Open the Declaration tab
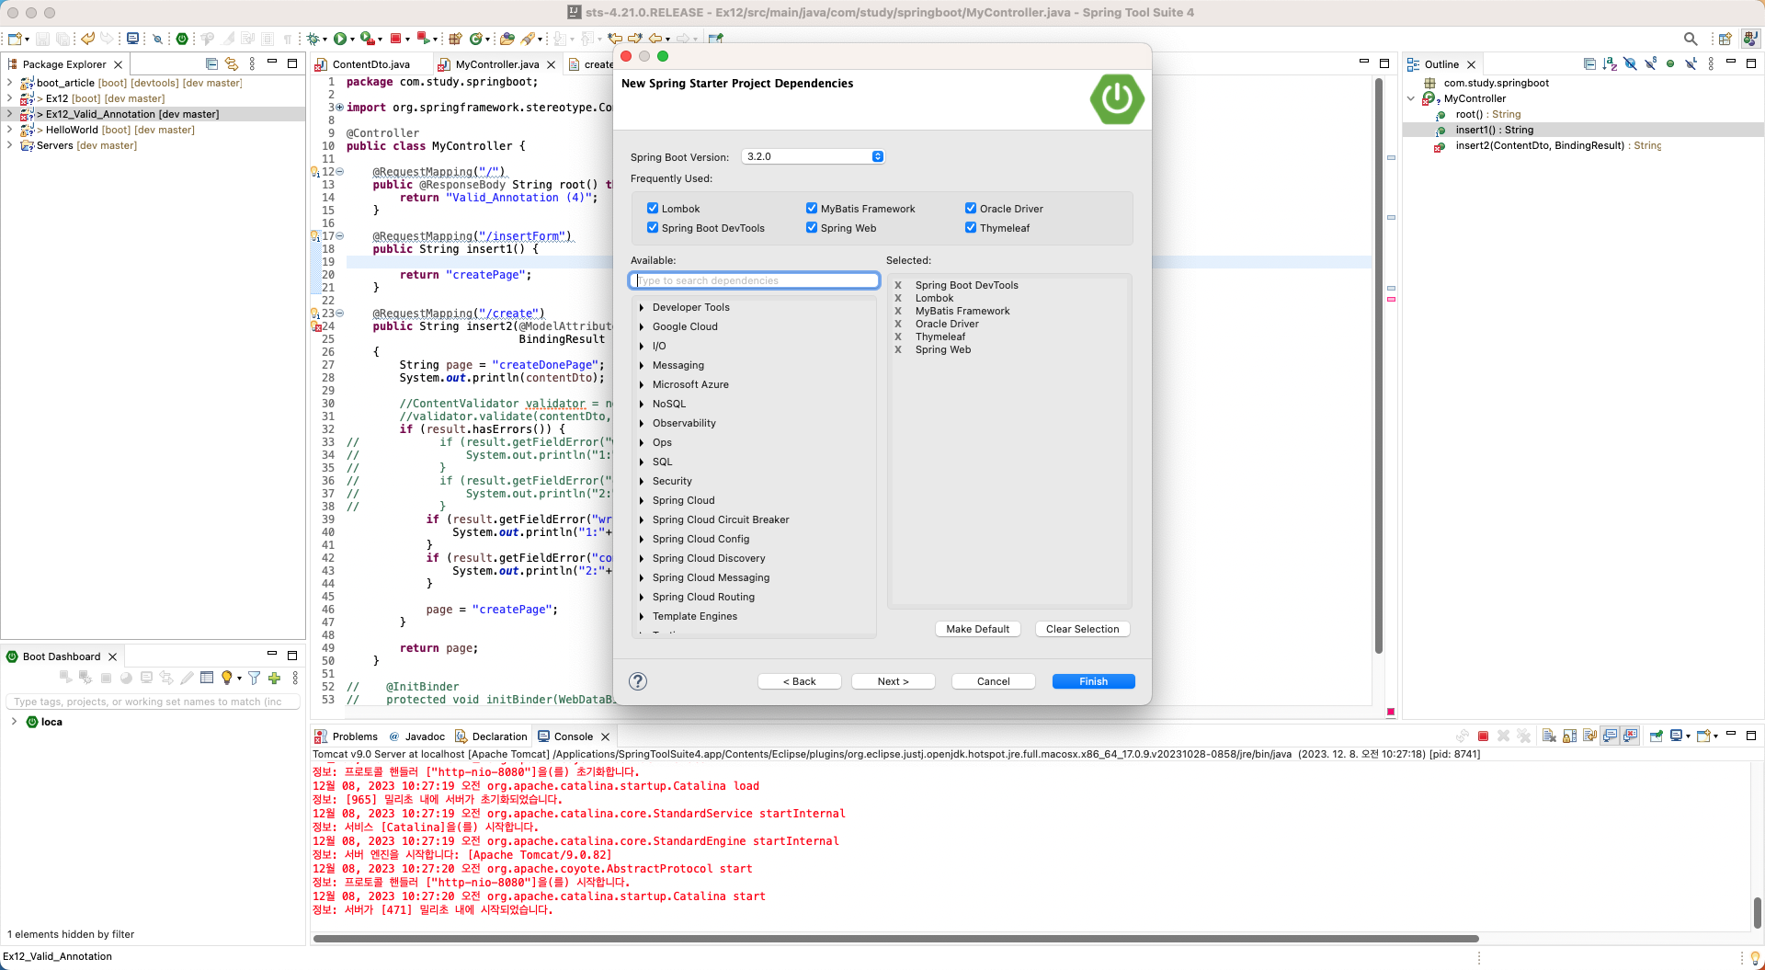The height and width of the screenshot is (970, 1765). click(491, 736)
